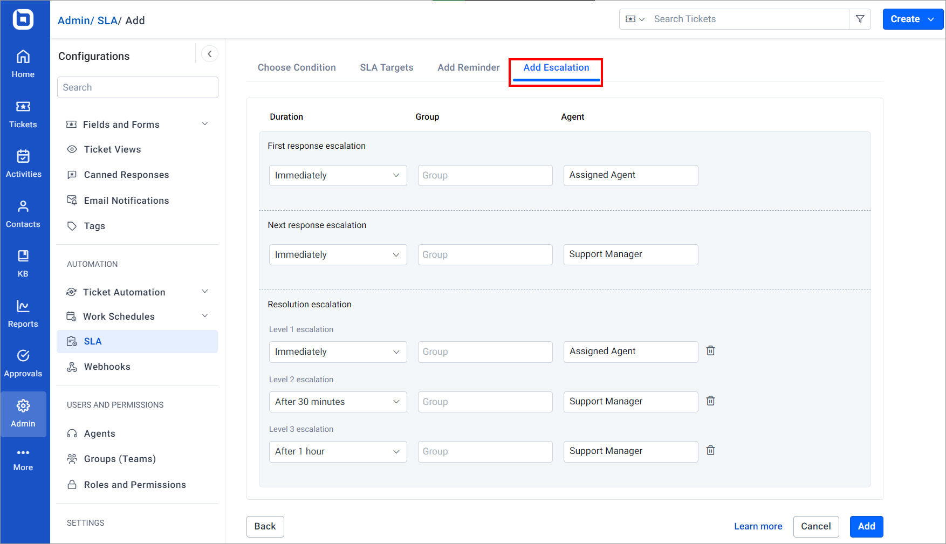946x544 pixels.
Task: Select SLA in Automation list
Action: [x=138, y=341]
